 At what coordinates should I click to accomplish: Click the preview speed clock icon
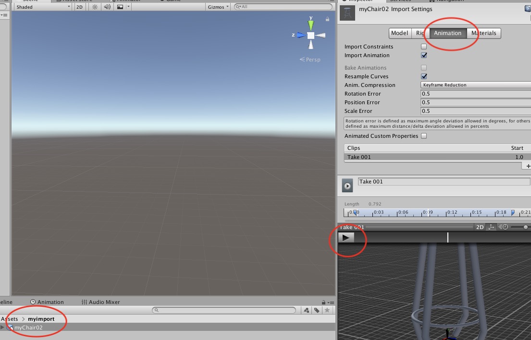pyautogui.click(x=503, y=227)
